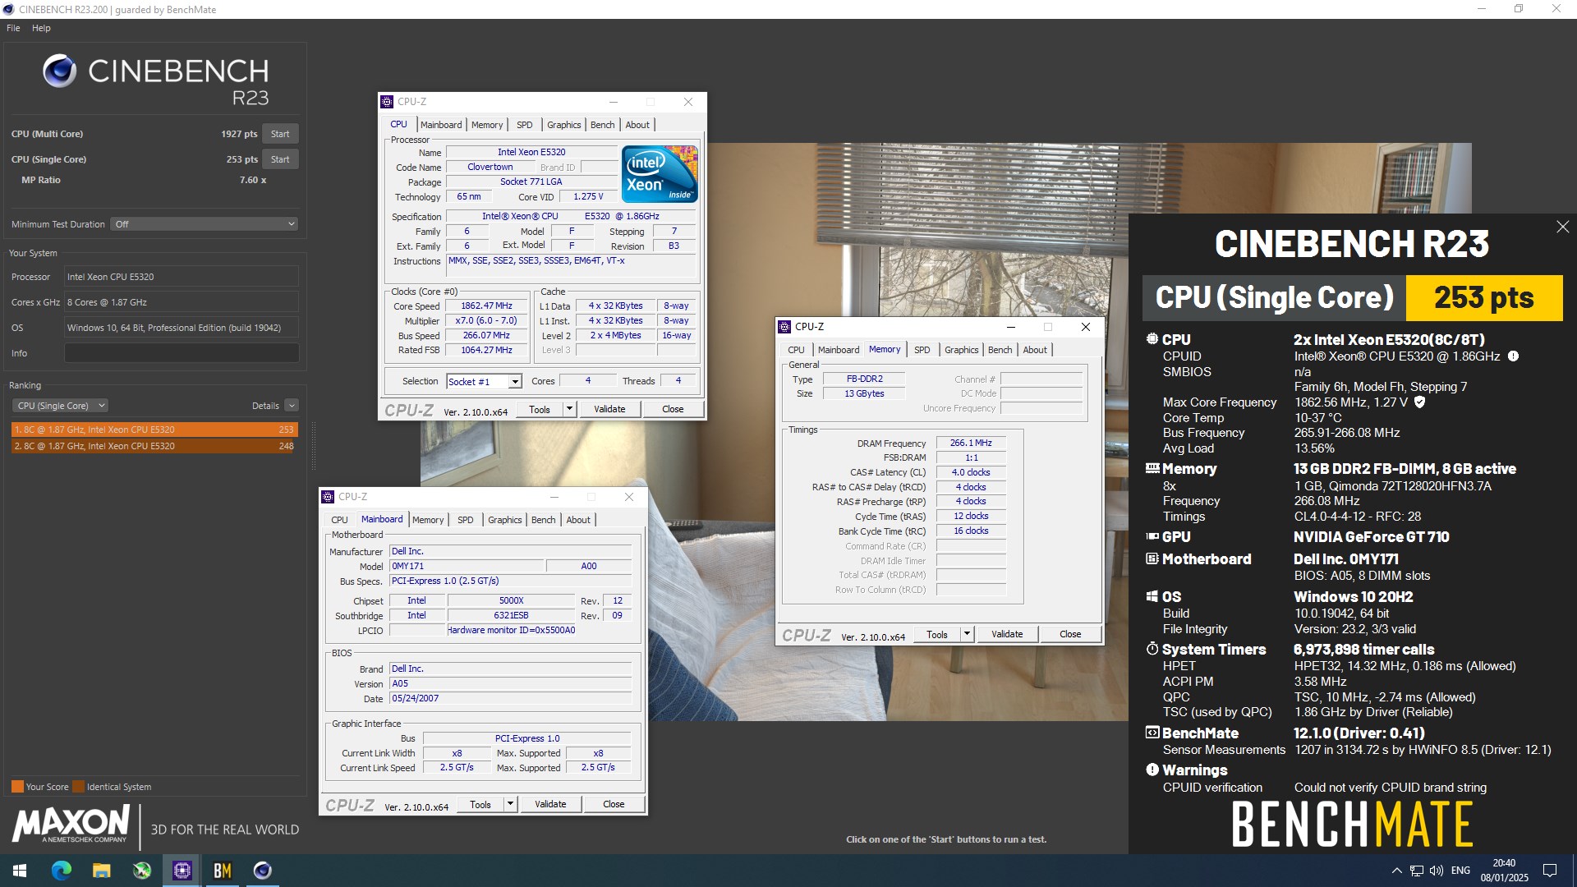1577x887 pixels.
Task: Open Bench tab in top CPU-Z window
Action: pos(602,125)
